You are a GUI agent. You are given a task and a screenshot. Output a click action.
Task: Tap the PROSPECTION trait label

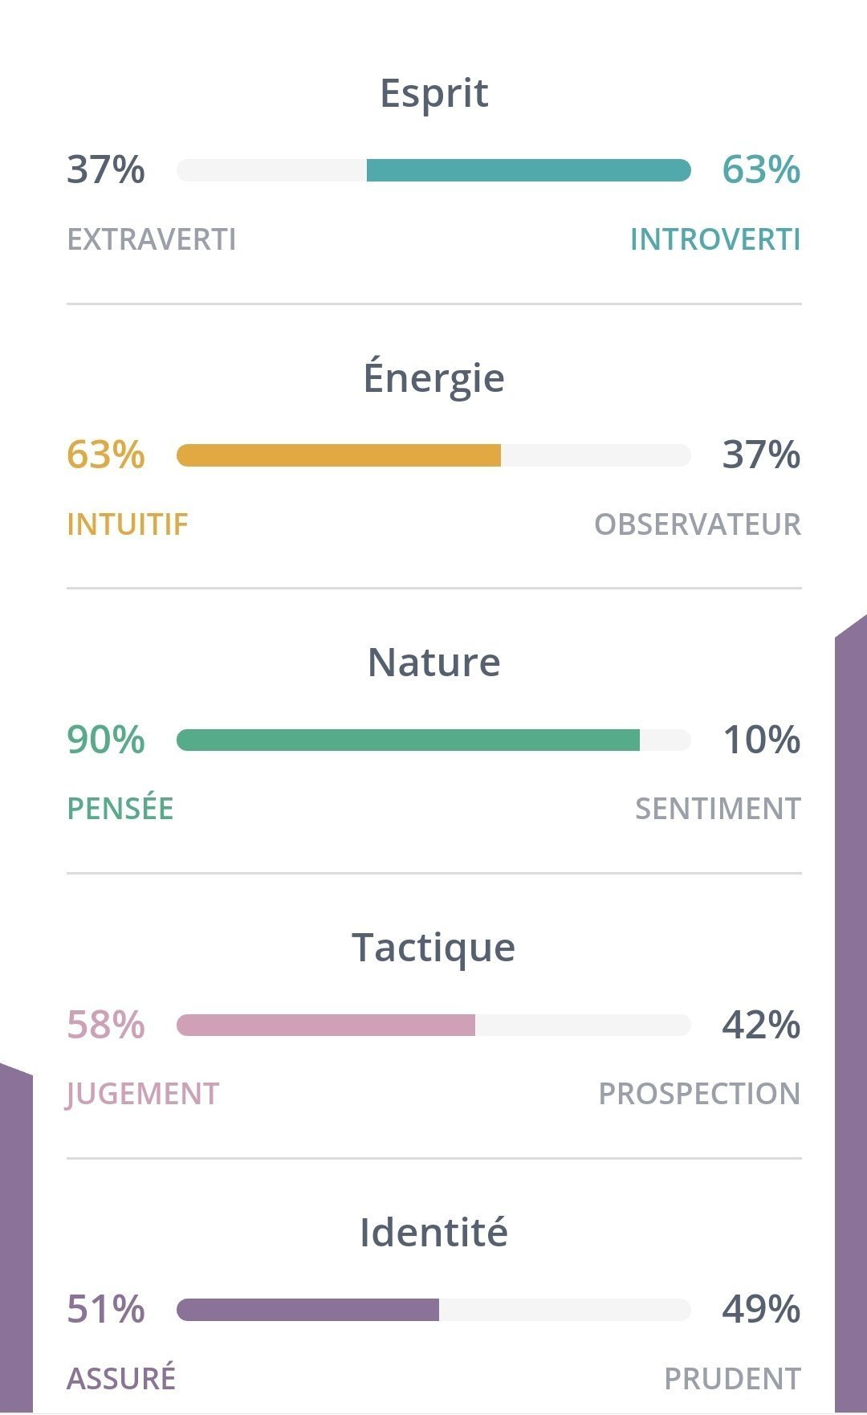[x=699, y=1094]
